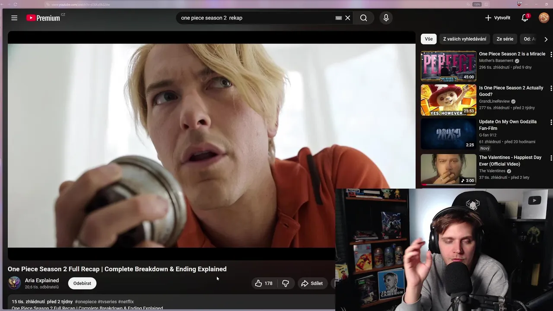This screenshot has width=553, height=311.
Task: Open Update On My Own Godzilla Fan-Film
Action: click(x=508, y=125)
